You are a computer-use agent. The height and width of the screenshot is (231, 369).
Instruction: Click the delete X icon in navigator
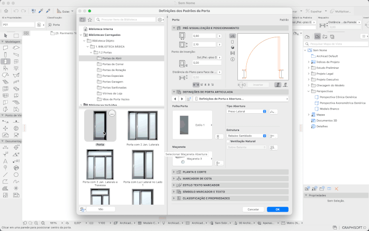click(x=336, y=189)
